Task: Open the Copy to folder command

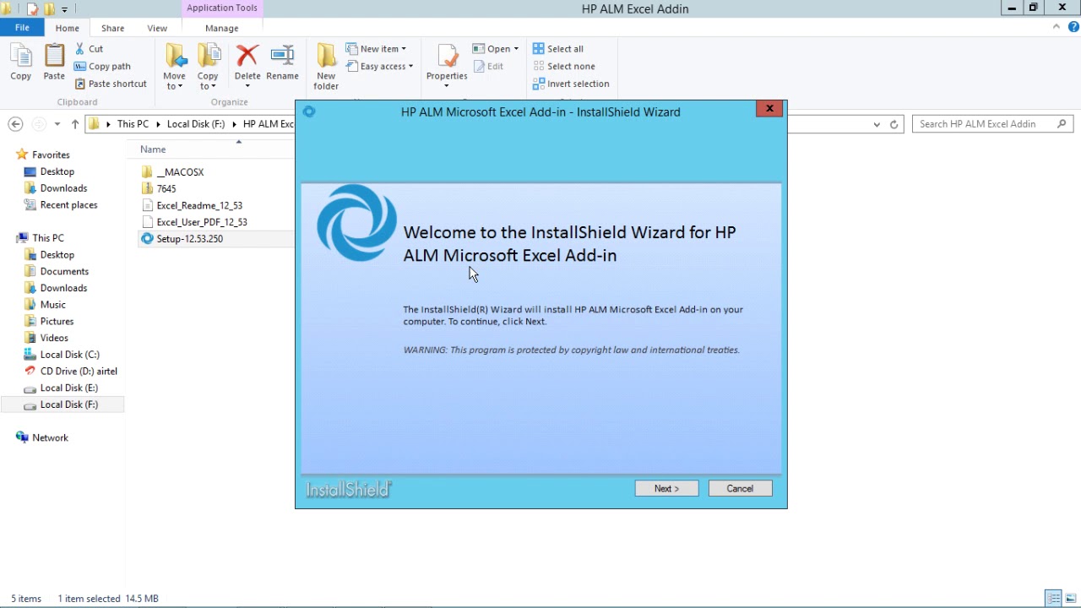Action: [208, 67]
